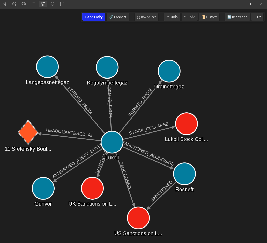Toggle the graph view highlight off
Viewport: 267px width, 243px height.
[43, 4]
